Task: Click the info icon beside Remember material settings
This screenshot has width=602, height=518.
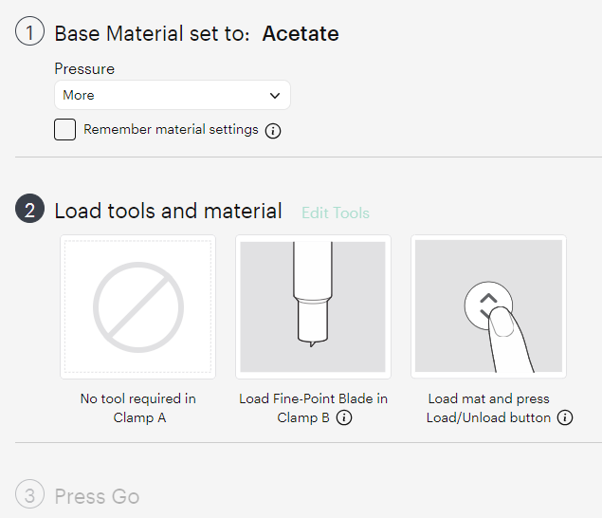Action: click(x=273, y=131)
